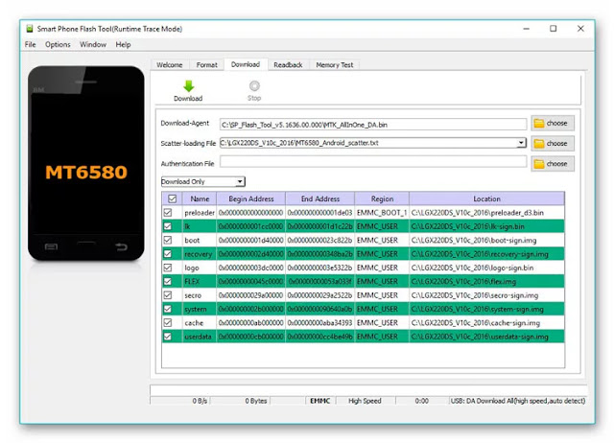
Task: Click the green Download arrow icon
Action: (x=189, y=86)
